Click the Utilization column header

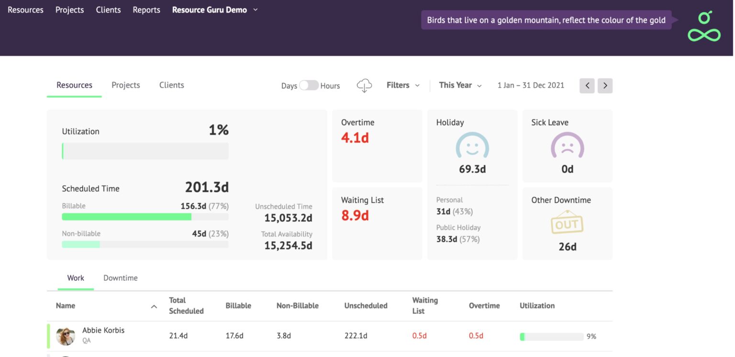point(537,306)
